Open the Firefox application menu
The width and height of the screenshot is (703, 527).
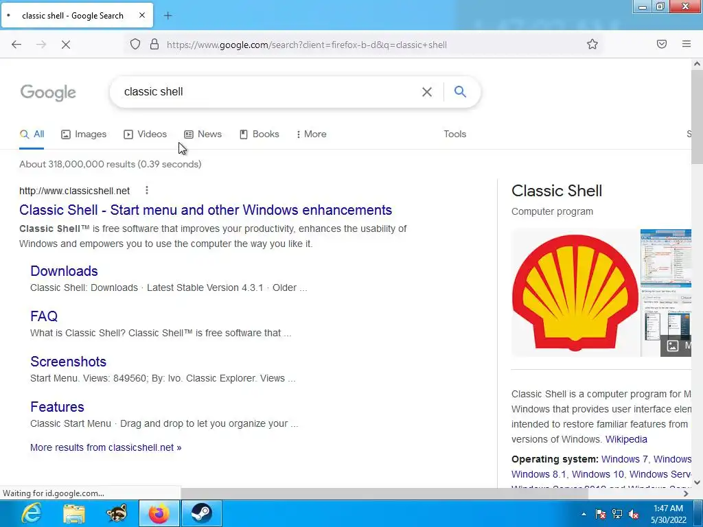tap(687, 44)
